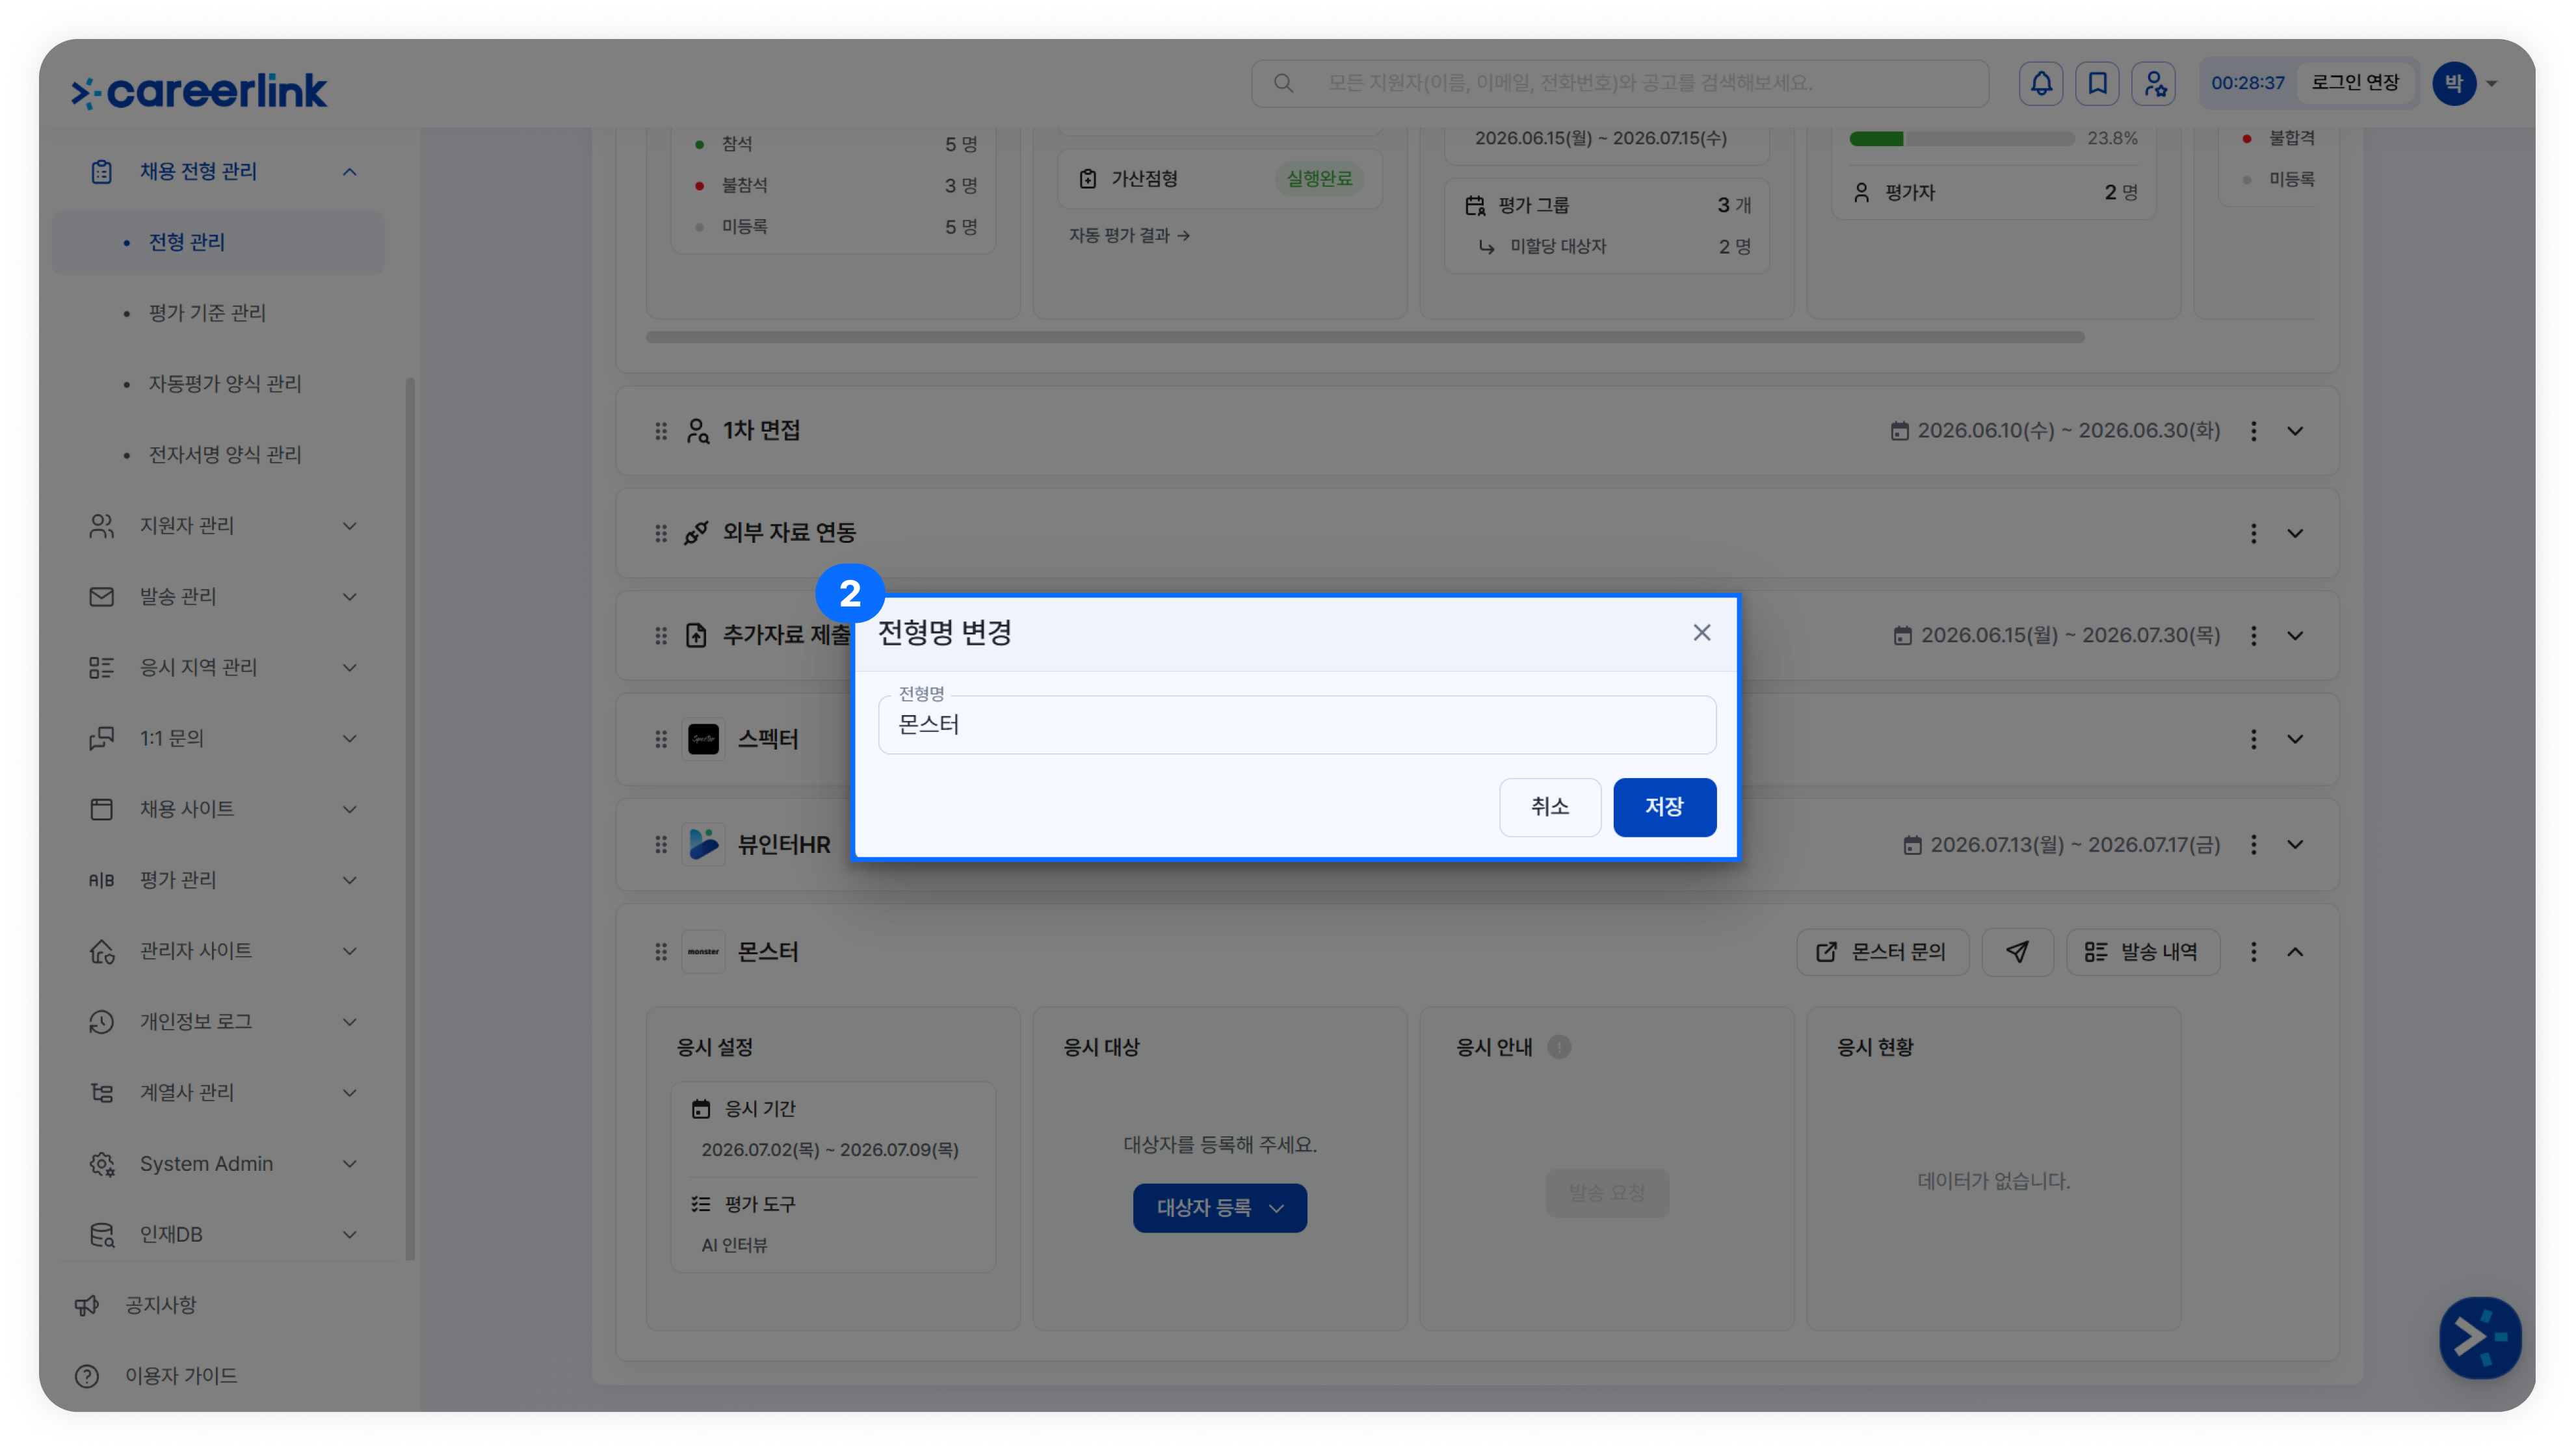Open more options for 1차 면접
Screen dimensions: 2576x1451
(x=2254, y=431)
